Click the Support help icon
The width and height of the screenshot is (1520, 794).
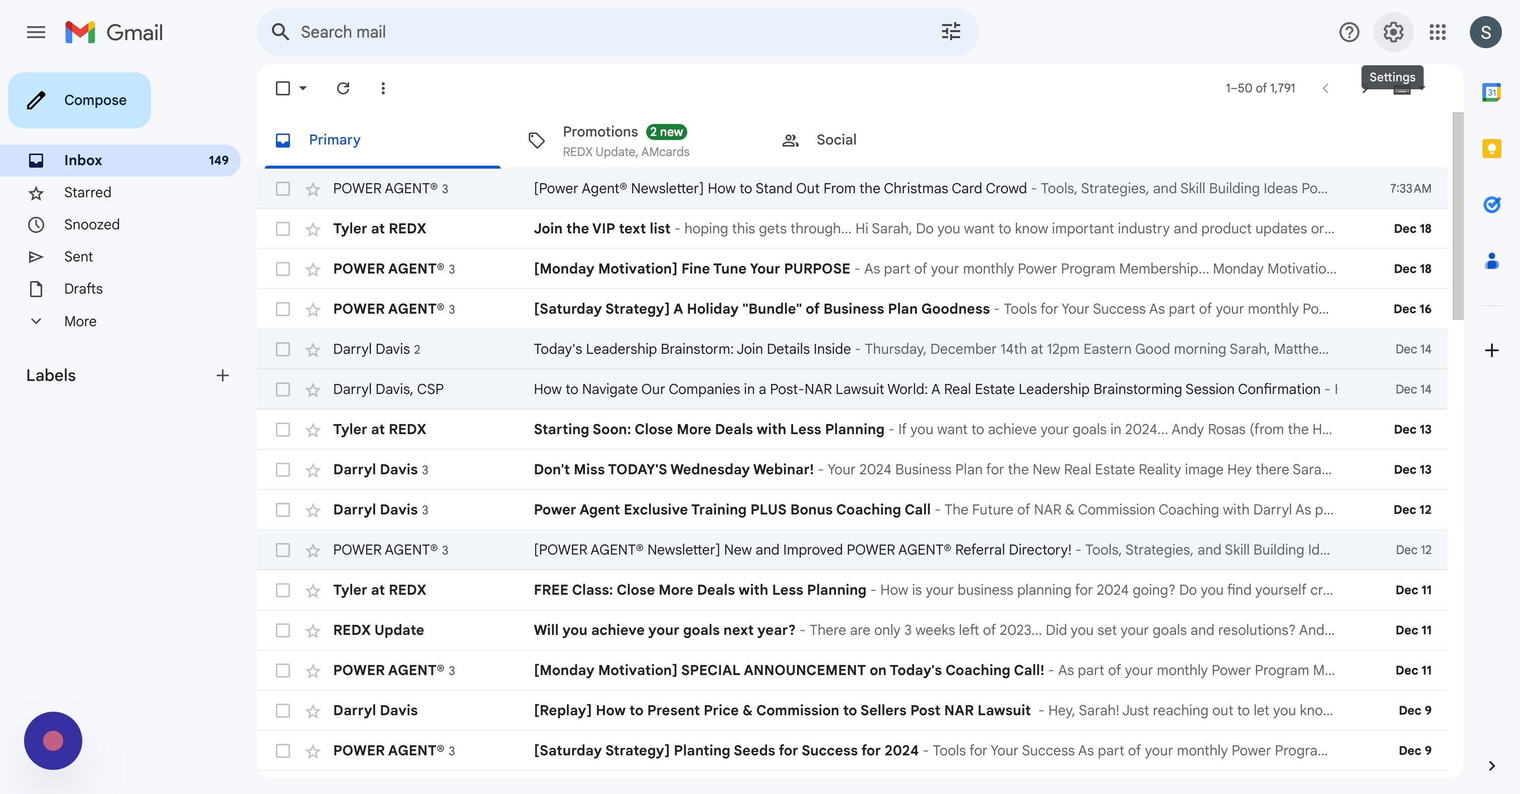1349,32
